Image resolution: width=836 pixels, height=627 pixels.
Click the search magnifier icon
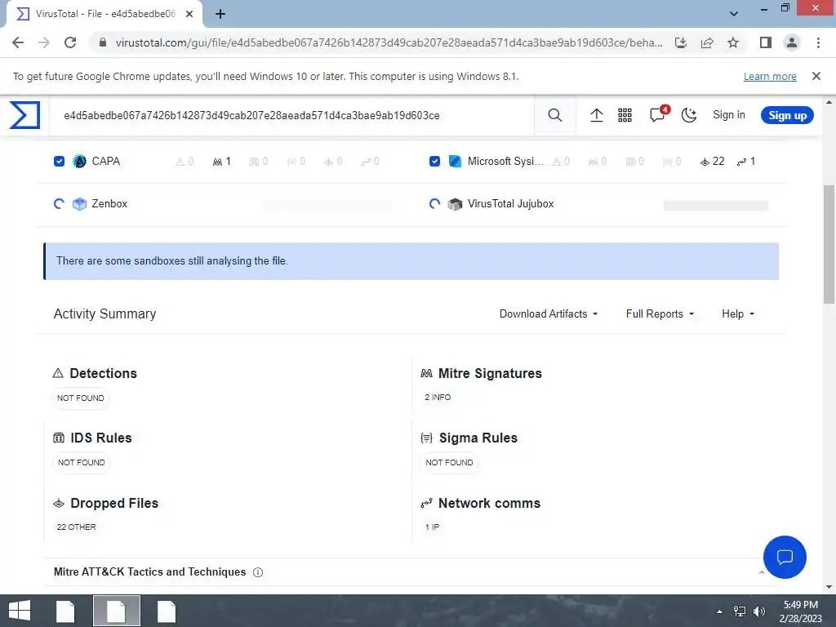tap(555, 115)
